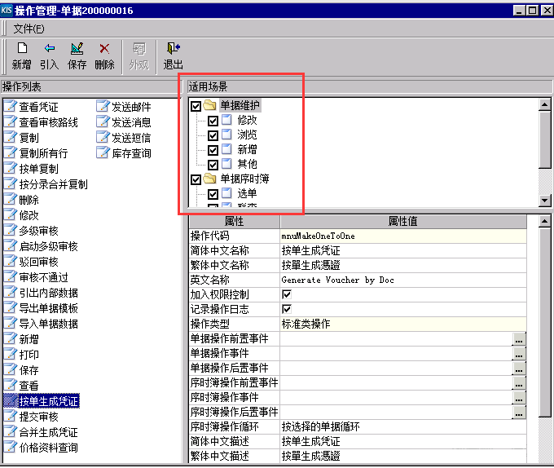Uncheck the 单据维护 folder checkbox
The image size is (554, 468).
196,106
